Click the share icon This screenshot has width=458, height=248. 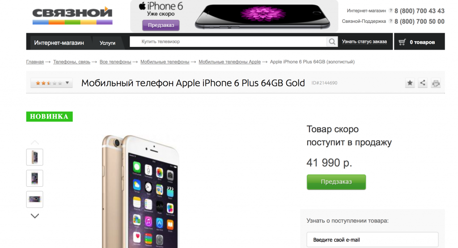click(x=423, y=83)
